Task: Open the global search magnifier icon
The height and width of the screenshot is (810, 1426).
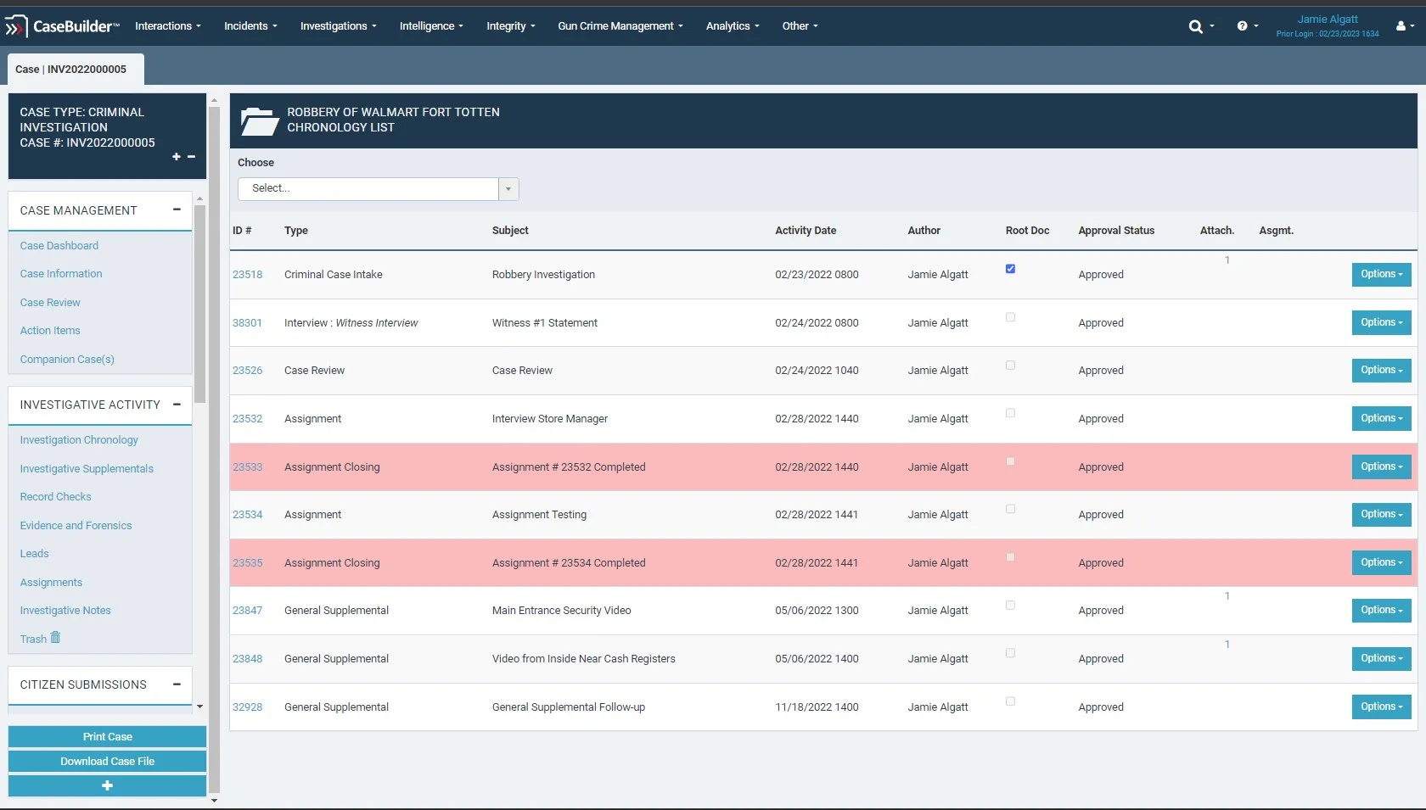Action: (1198, 26)
